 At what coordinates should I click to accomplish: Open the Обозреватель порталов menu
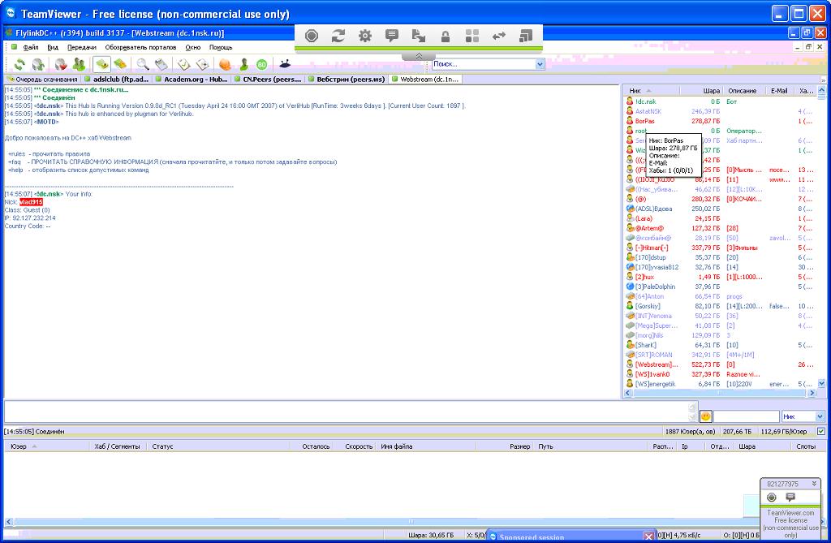(140, 47)
